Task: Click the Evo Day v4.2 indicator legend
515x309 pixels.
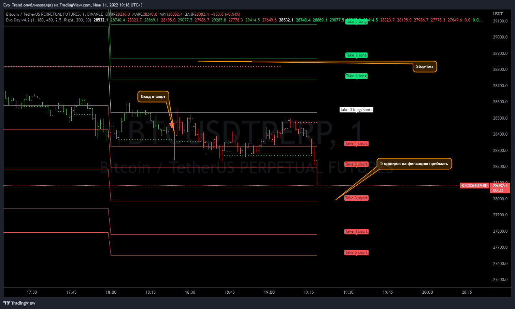Action: 49,20
